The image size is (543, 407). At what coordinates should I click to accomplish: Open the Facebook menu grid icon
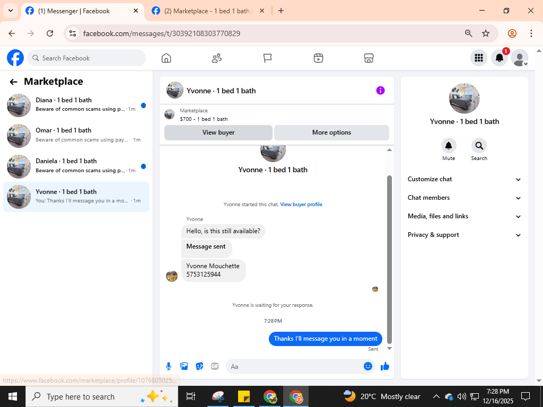(479, 58)
